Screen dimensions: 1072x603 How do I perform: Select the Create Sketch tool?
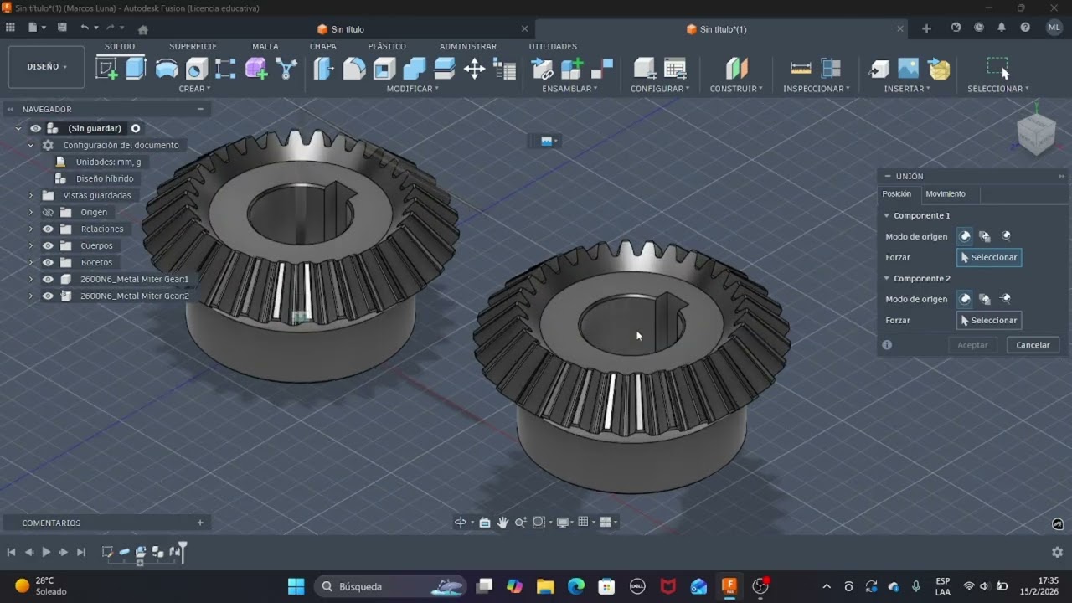pyautogui.click(x=107, y=69)
